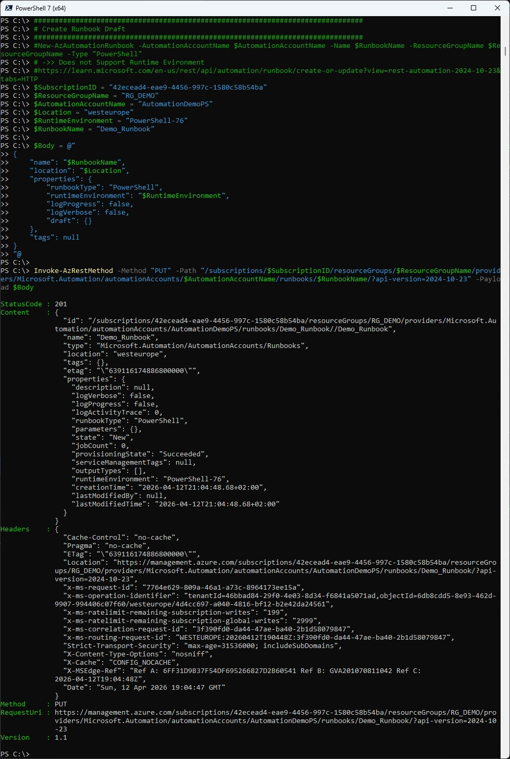This screenshot has height=759, width=510.
Task: Maximize the PowerShell 7 window
Action: click(x=474, y=8)
